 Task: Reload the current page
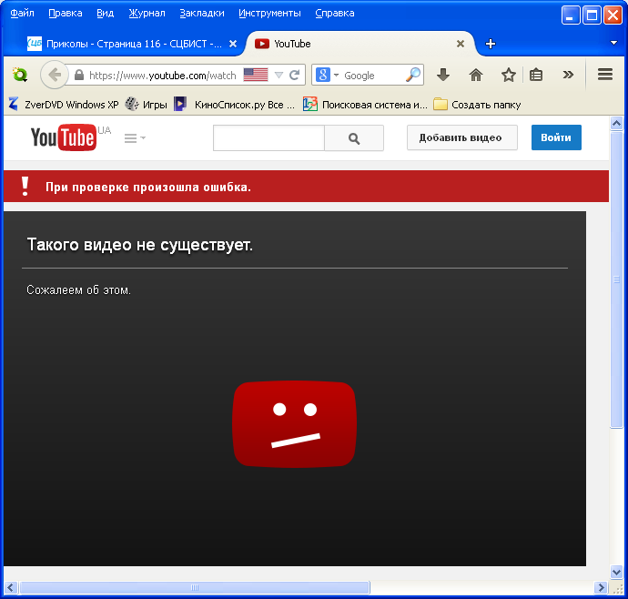point(295,75)
